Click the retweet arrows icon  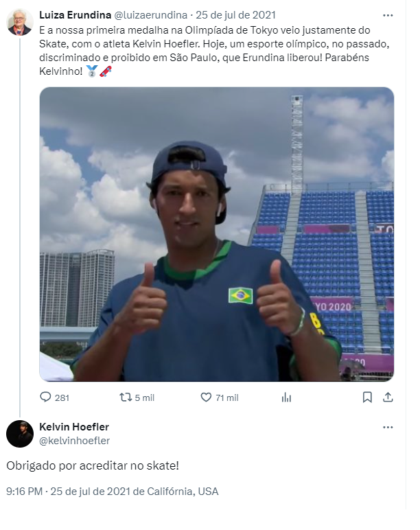coord(126,397)
